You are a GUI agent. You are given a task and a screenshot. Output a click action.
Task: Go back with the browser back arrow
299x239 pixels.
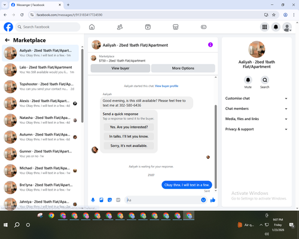5,15
